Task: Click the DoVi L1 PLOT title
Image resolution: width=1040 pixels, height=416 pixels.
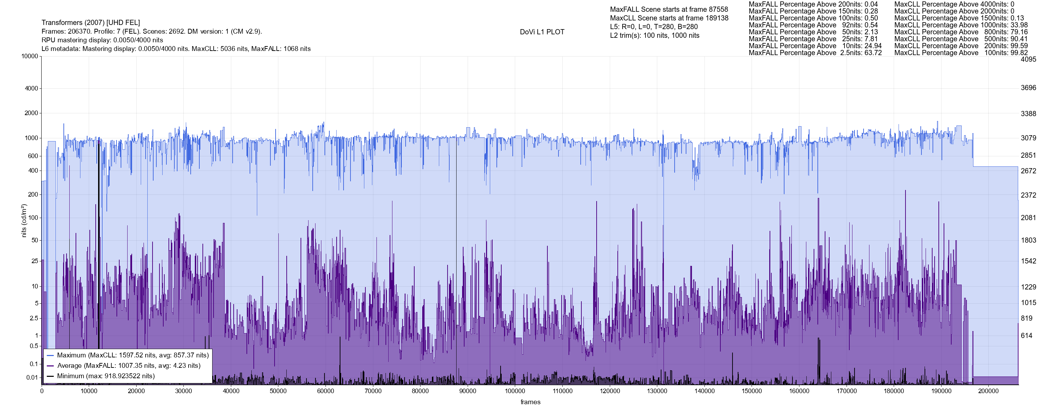Action: (x=542, y=32)
